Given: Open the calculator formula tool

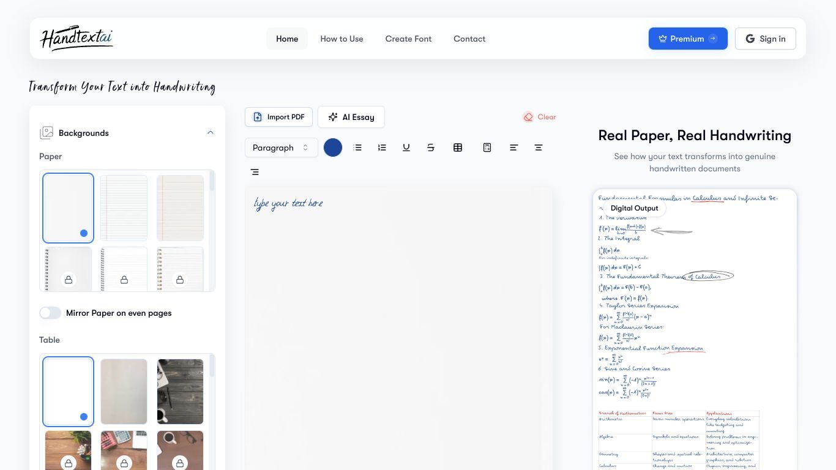Looking at the screenshot, I should (487, 147).
